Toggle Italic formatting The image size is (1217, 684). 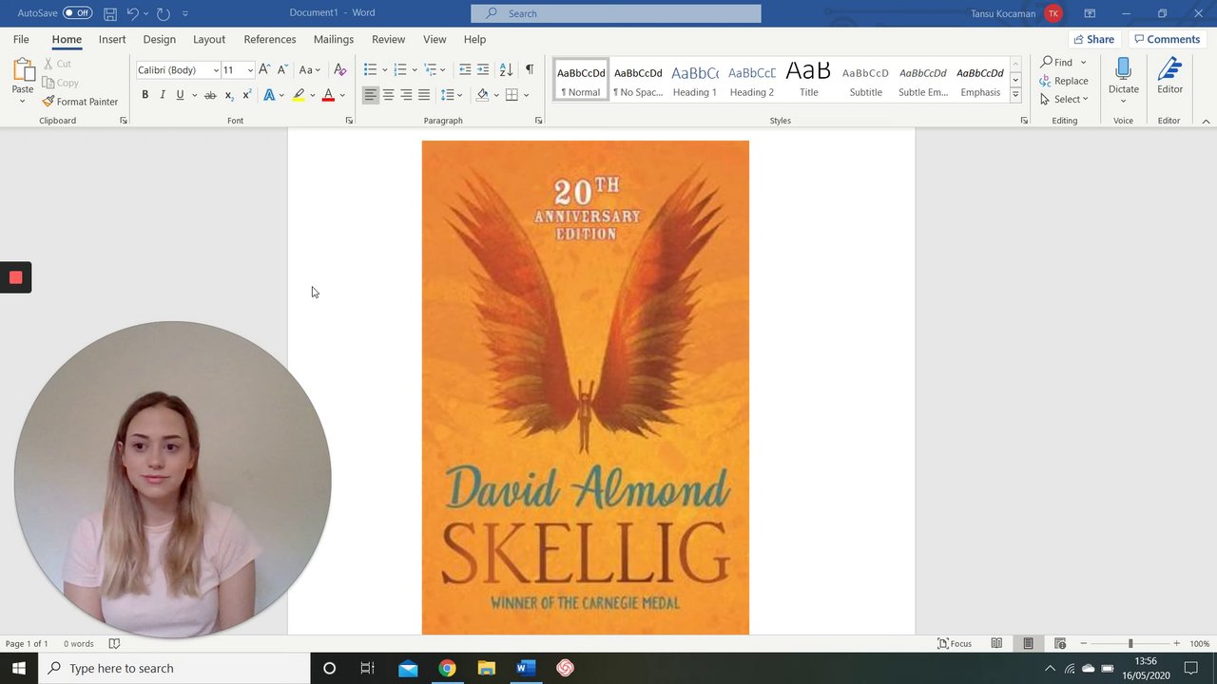(162, 95)
